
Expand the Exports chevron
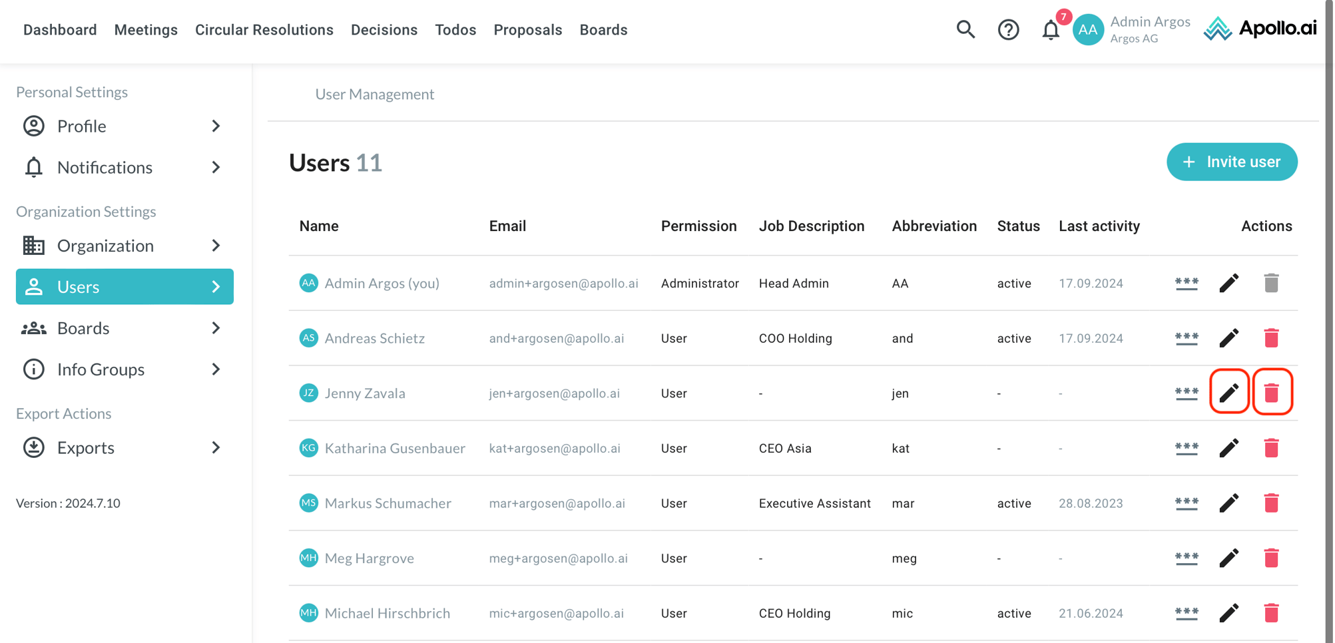click(216, 447)
